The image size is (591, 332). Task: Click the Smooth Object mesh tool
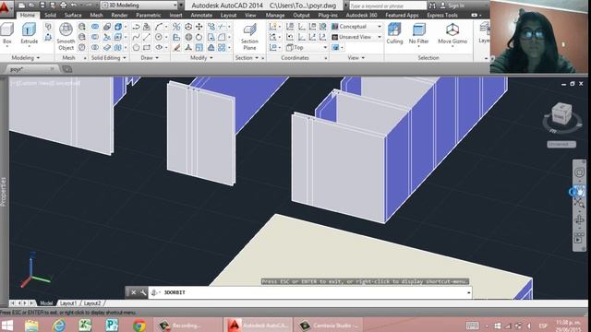66,37
